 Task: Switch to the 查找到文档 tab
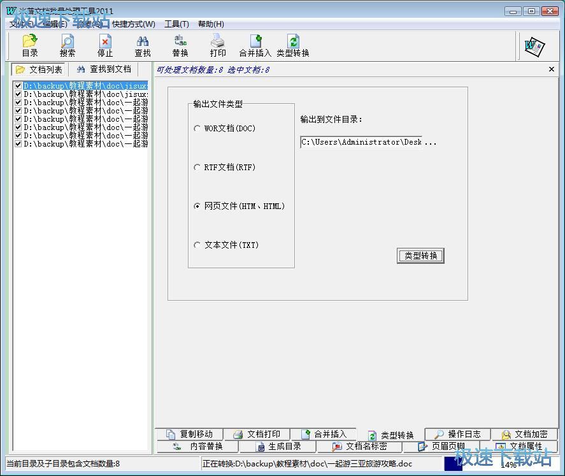click(x=104, y=69)
